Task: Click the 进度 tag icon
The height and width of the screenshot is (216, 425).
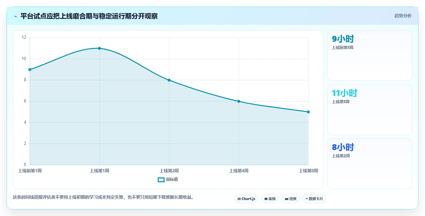Action: (x=286, y=199)
